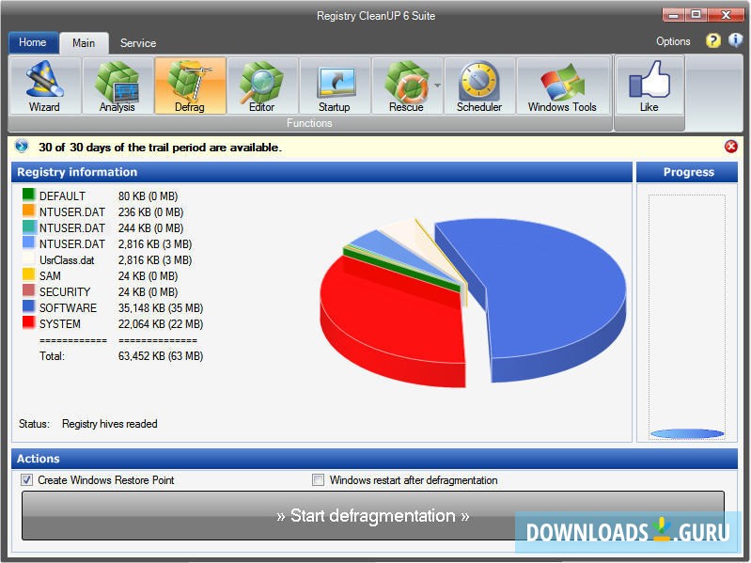Click the Total 63,452 KB value
Viewport: 751px width, 563px height.
tap(161, 356)
